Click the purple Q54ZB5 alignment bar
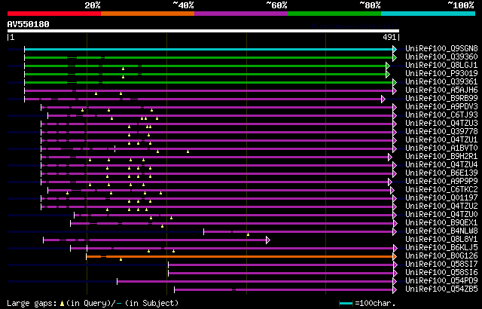The height and width of the screenshot is (309, 482). [x=284, y=289]
